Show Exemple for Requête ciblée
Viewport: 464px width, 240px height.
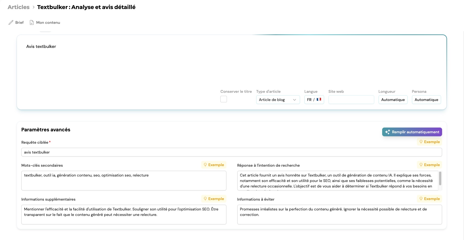click(429, 142)
